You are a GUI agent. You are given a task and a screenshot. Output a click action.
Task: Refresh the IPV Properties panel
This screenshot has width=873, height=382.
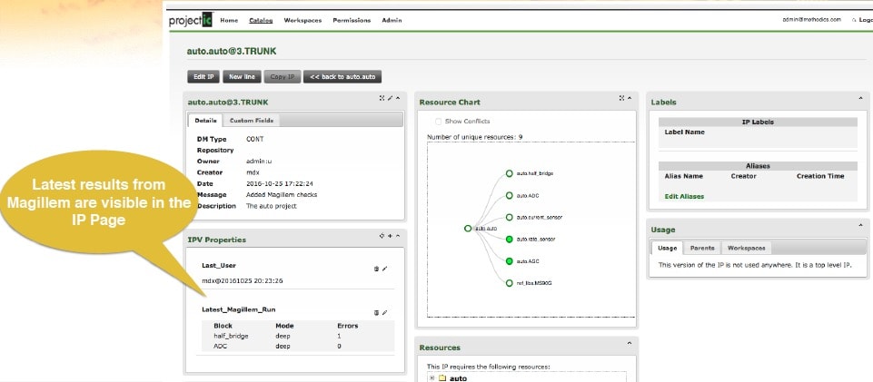pos(382,236)
